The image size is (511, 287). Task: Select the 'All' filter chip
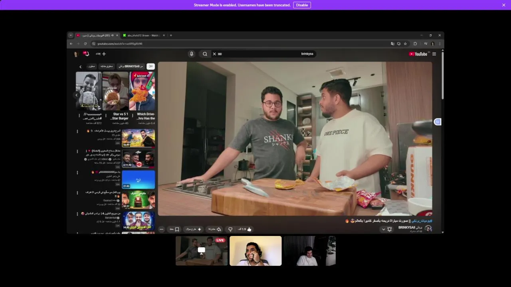pyautogui.click(x=151, y=66)
